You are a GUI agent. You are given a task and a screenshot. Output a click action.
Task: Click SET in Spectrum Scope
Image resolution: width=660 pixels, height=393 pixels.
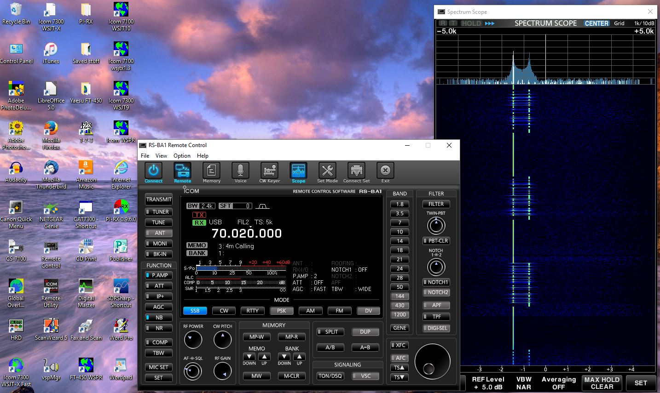click(x=641, y=383)
